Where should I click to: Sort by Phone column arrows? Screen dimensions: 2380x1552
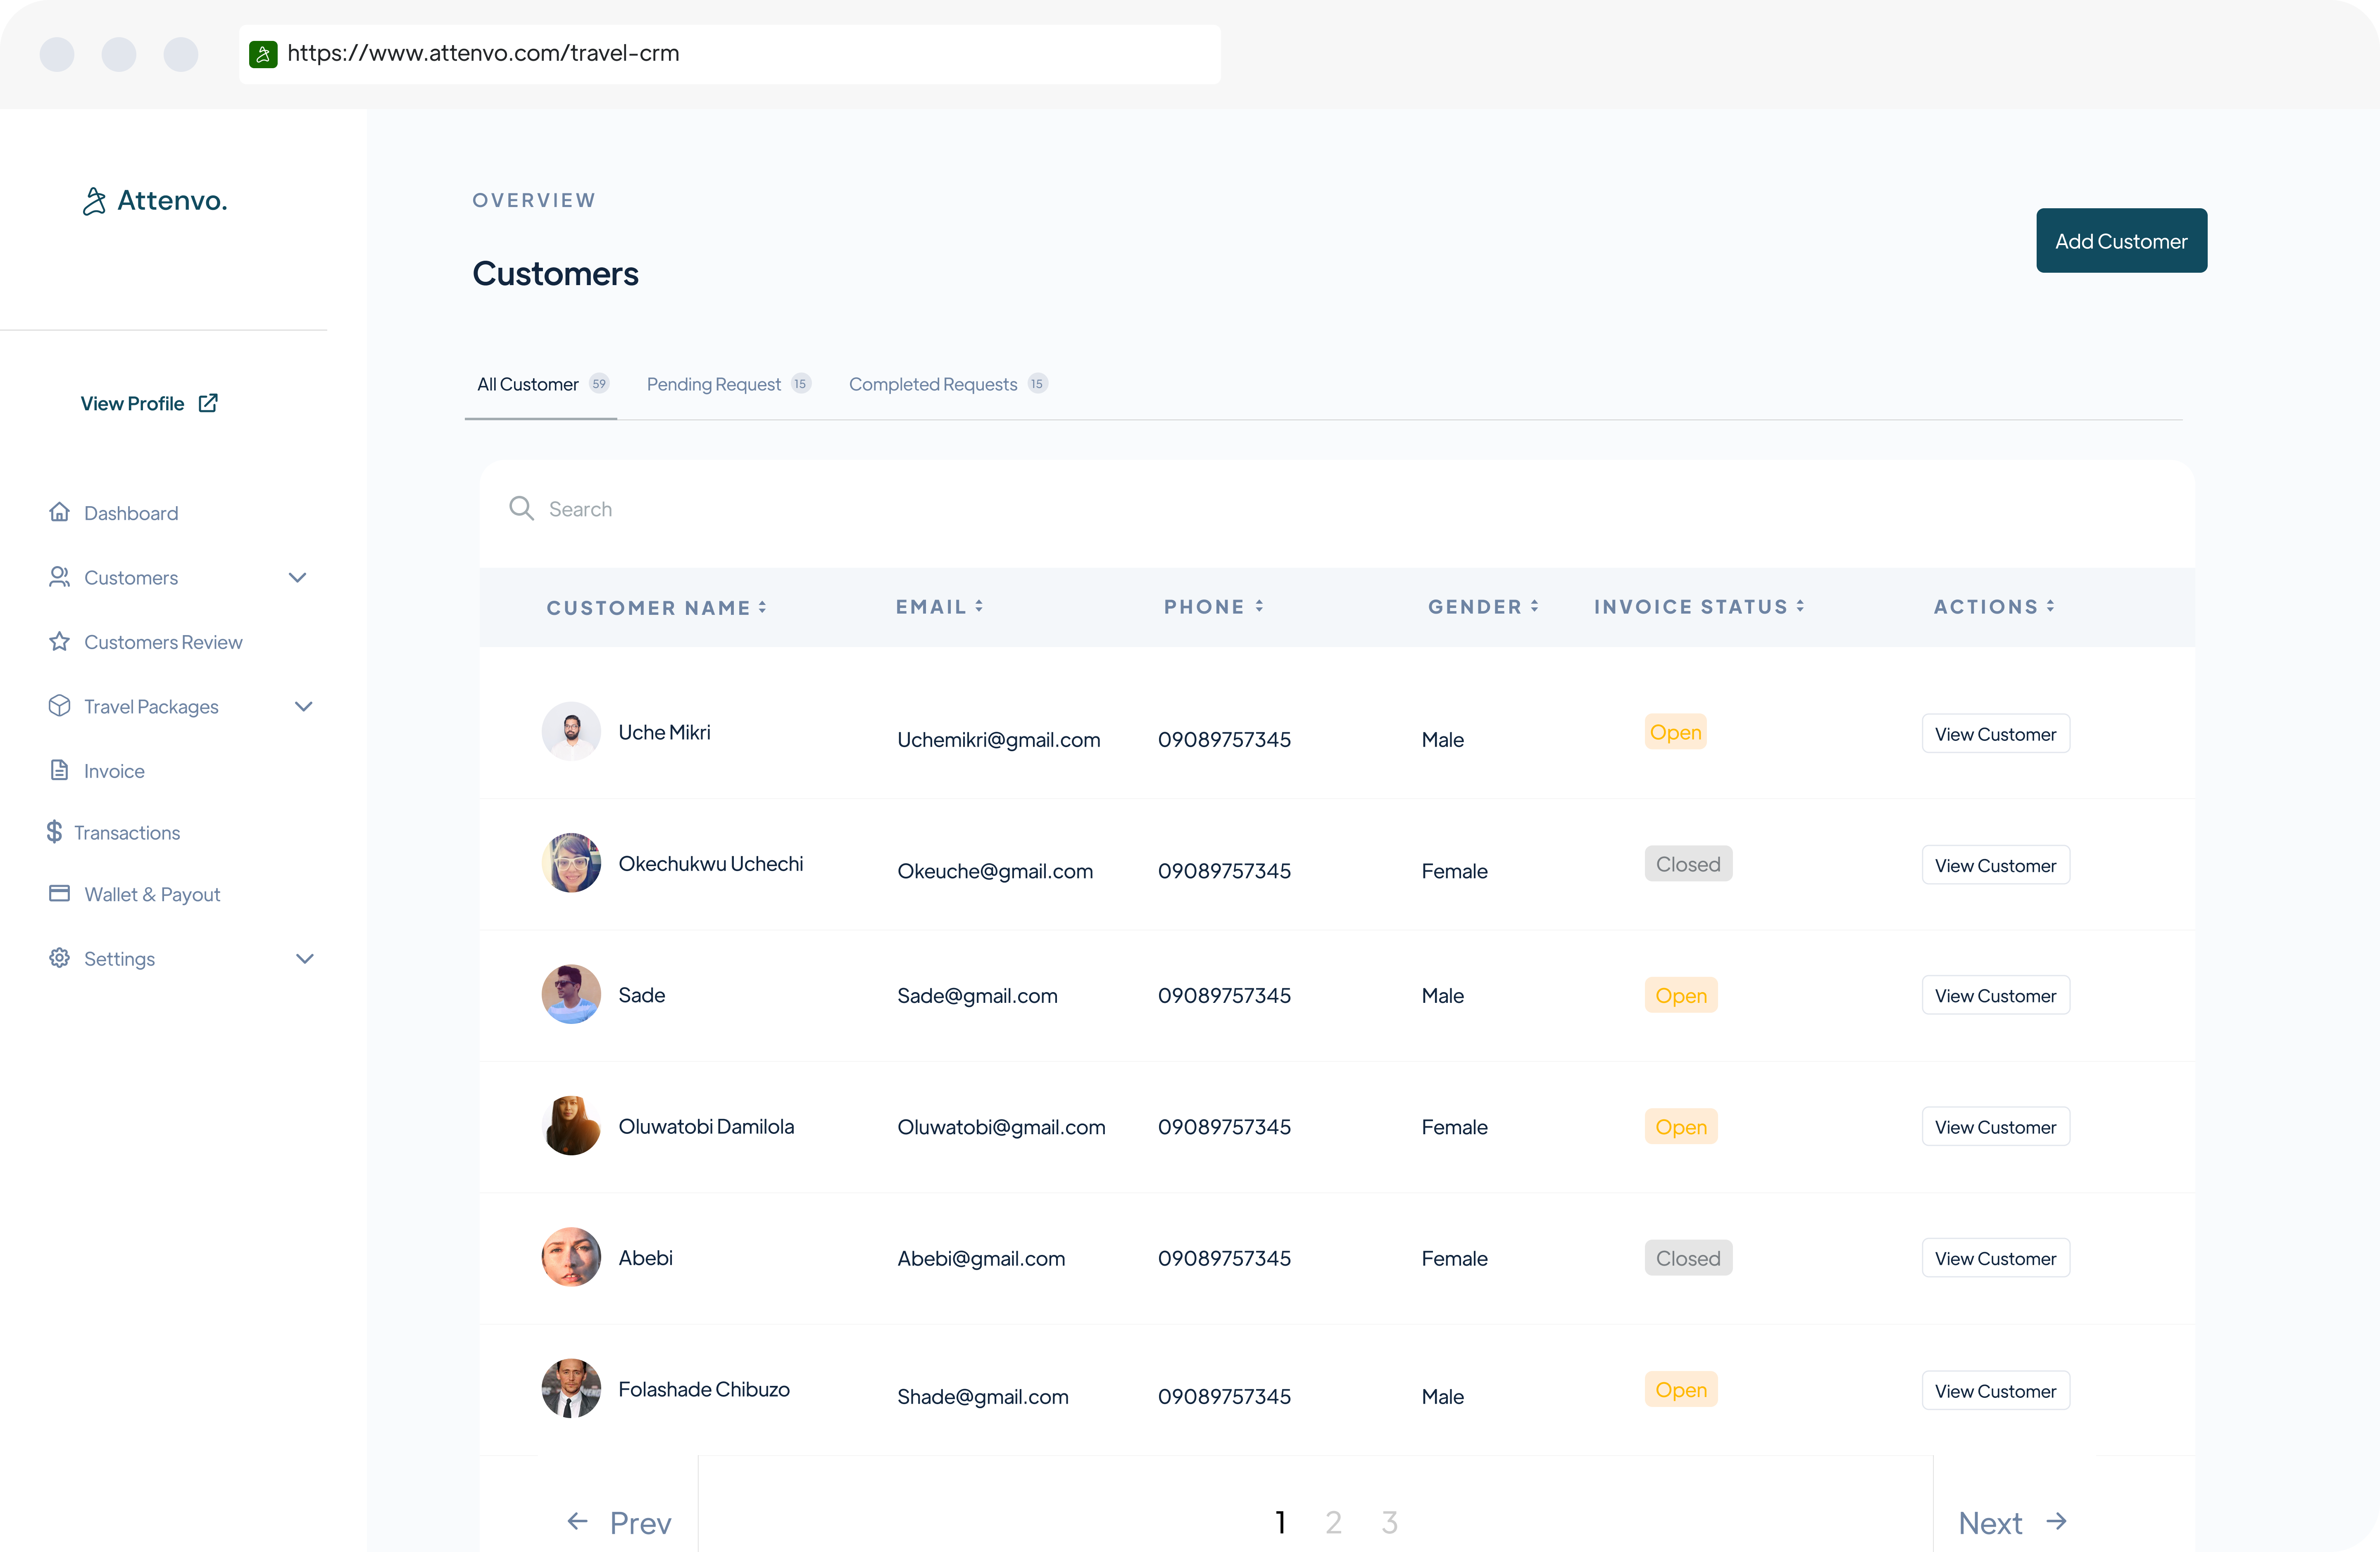1259,606
